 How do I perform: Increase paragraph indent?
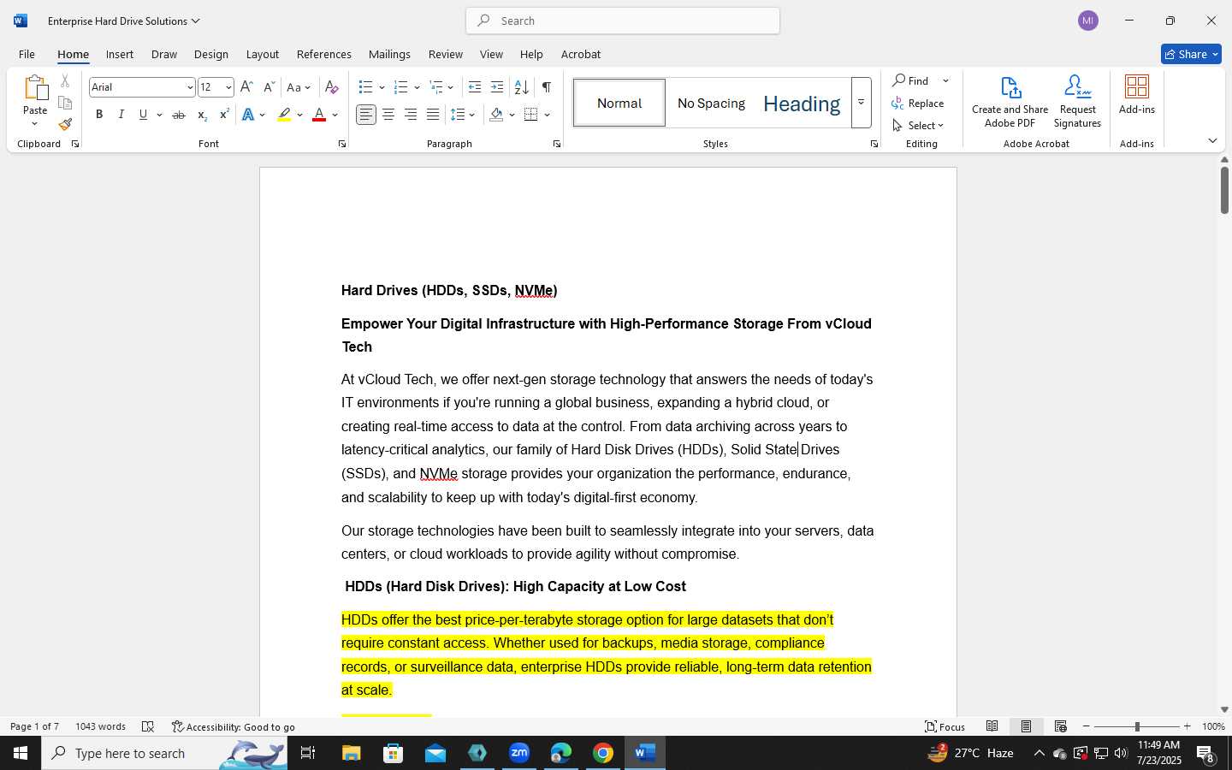pyautogui.click(x=497, y=87)
